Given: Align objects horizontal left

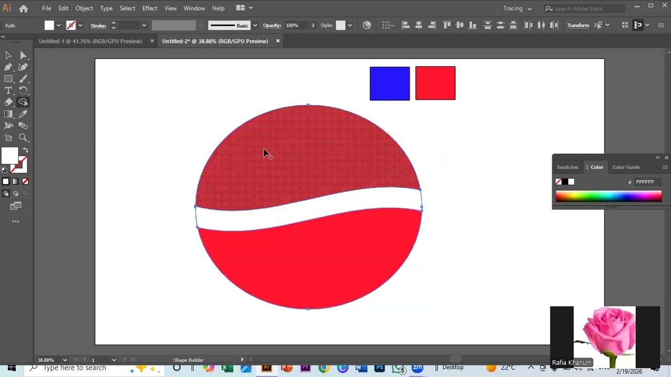Looking at the screenshot, I should coord(406,25).
